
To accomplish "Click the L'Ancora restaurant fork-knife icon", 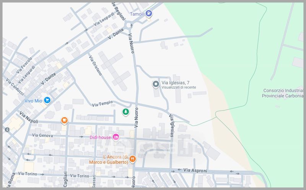I will 132,159.
